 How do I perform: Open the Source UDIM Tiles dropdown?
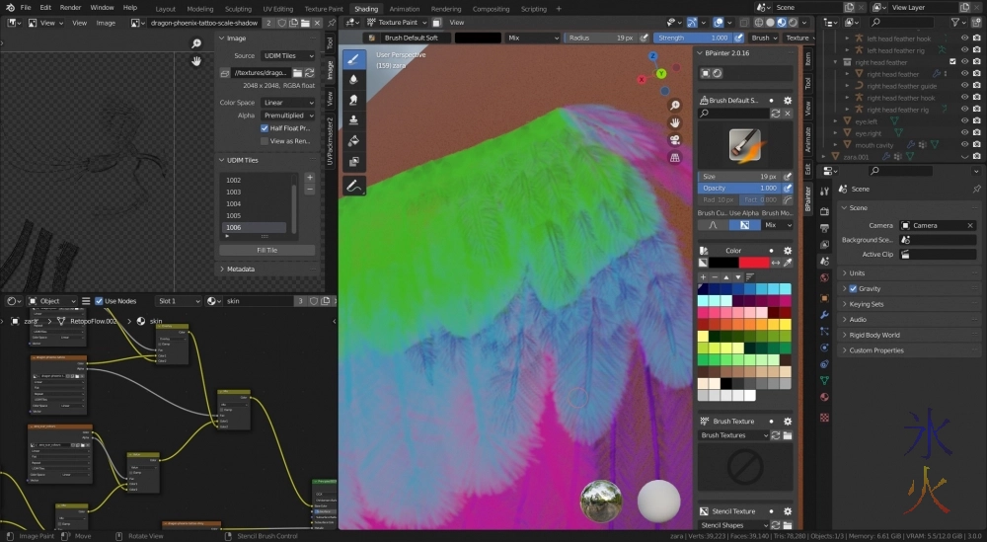click(x=287, y=56)
